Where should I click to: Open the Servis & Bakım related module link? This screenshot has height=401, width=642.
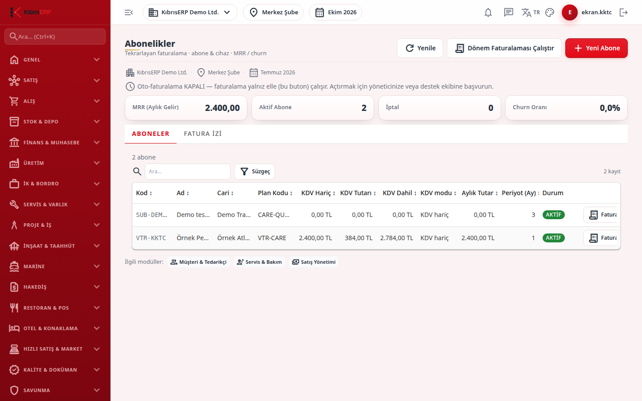[x=259, y=262]
